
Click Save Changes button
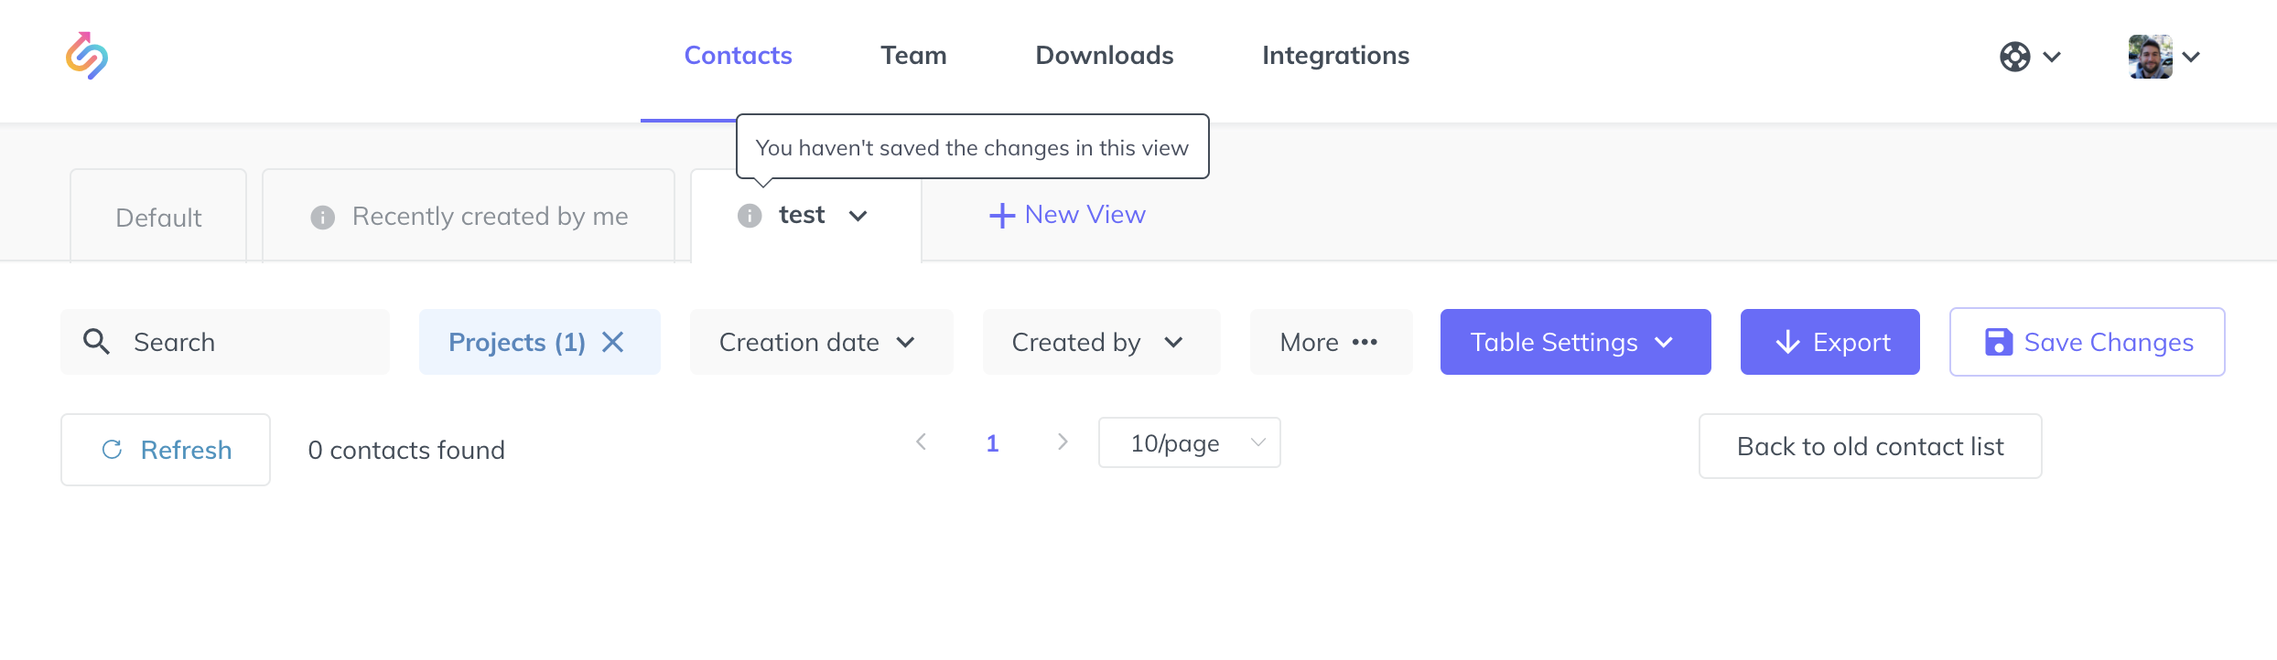2088,342
